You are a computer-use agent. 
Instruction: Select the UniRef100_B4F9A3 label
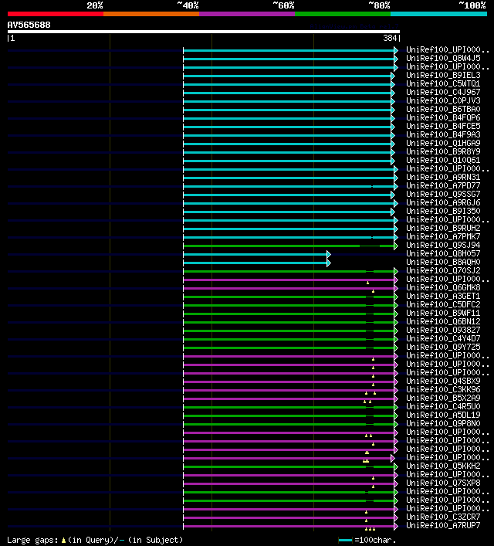coord(443,134)
